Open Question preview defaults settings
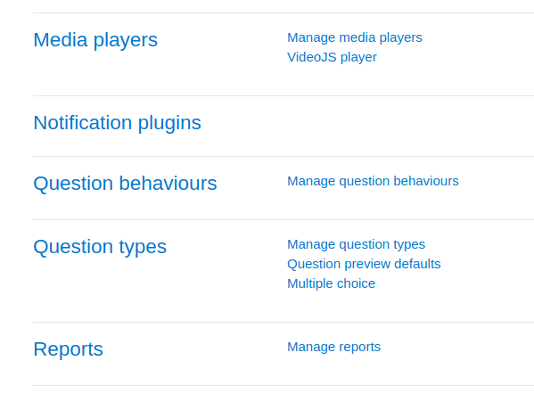534x394 pixels. [x=364, y=264]
